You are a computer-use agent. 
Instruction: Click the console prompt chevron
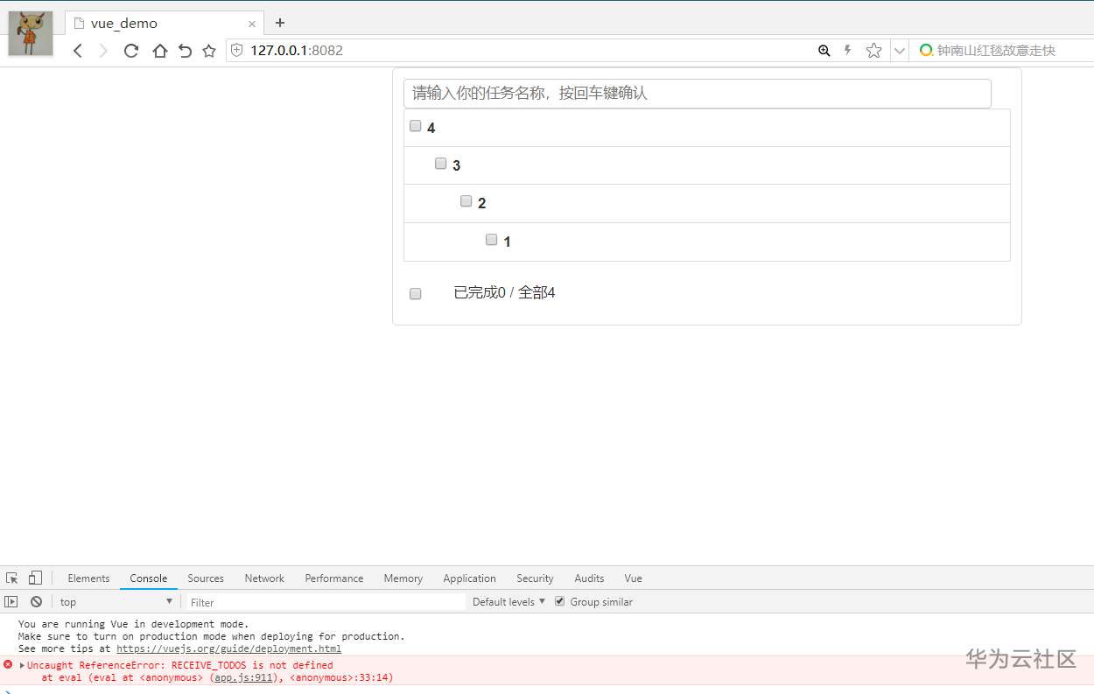tap(9, 690)
